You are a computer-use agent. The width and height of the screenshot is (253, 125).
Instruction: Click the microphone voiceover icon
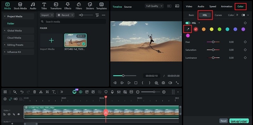[x=112, y=92]
